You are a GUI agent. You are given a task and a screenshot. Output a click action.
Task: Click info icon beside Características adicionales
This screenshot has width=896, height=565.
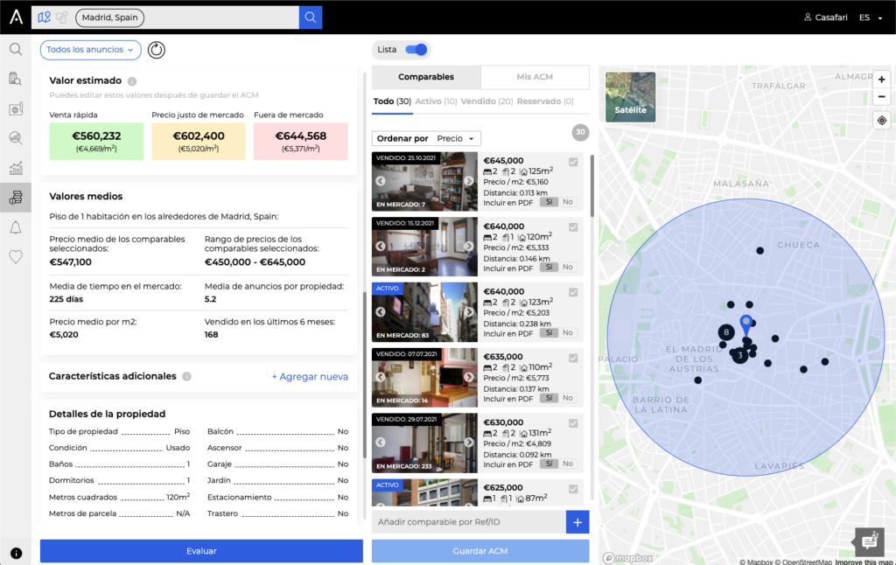pos(187,376)
